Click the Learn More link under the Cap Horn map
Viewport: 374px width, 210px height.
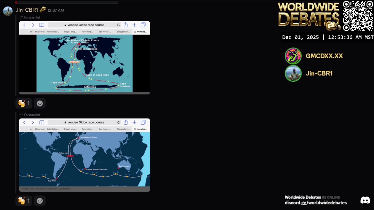[65, 189]
